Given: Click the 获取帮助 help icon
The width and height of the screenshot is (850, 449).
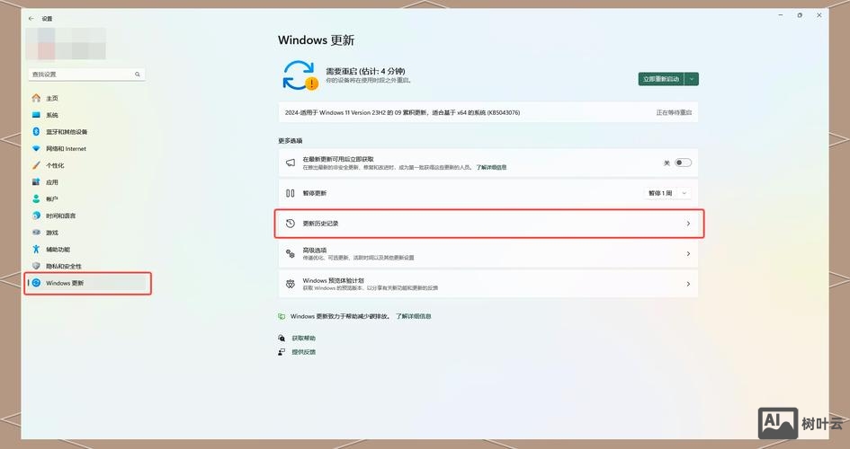Looking at the screenshot, I should click(x=282, y=339).
